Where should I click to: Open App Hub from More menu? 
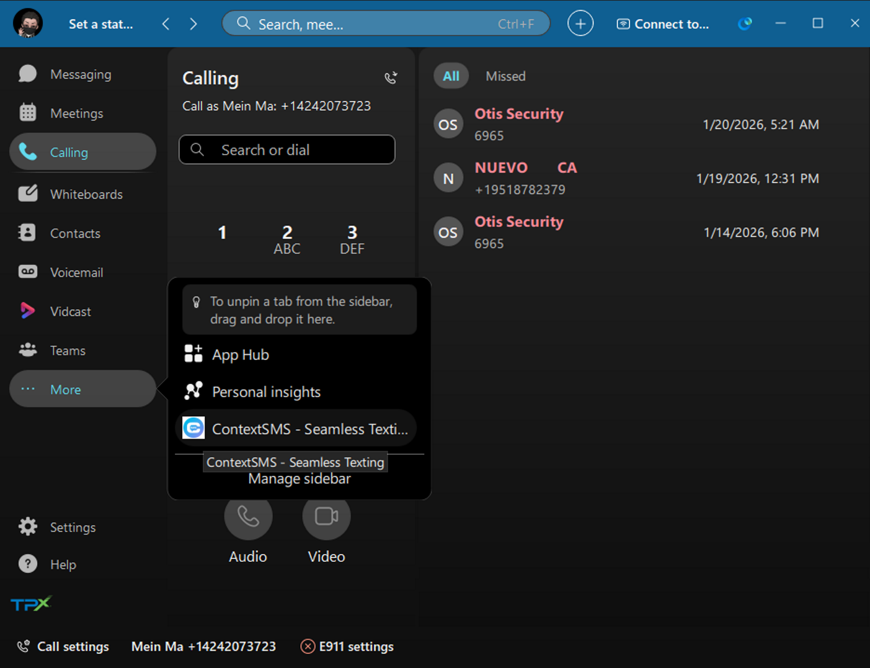(x=296, y=355)
